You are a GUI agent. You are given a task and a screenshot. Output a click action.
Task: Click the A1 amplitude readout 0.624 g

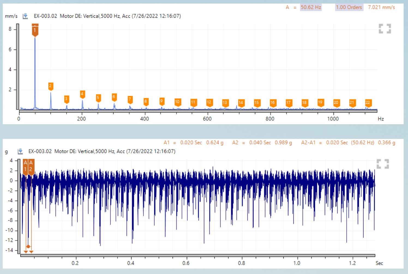tap(215, 143)
